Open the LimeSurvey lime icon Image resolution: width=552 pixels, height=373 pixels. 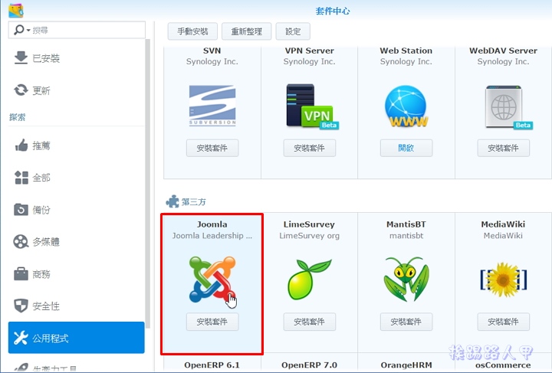(309, 280)
